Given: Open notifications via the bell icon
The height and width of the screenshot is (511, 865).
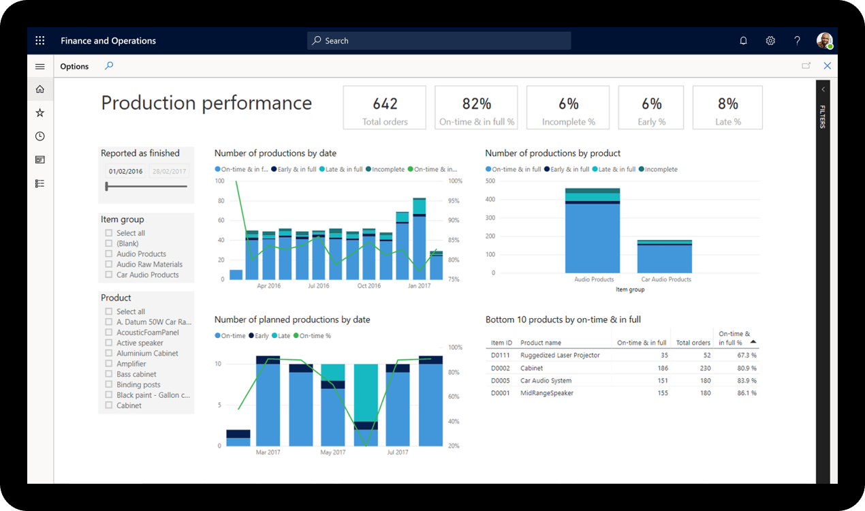Looking at the screenshot, I should (x=743, y=40).
